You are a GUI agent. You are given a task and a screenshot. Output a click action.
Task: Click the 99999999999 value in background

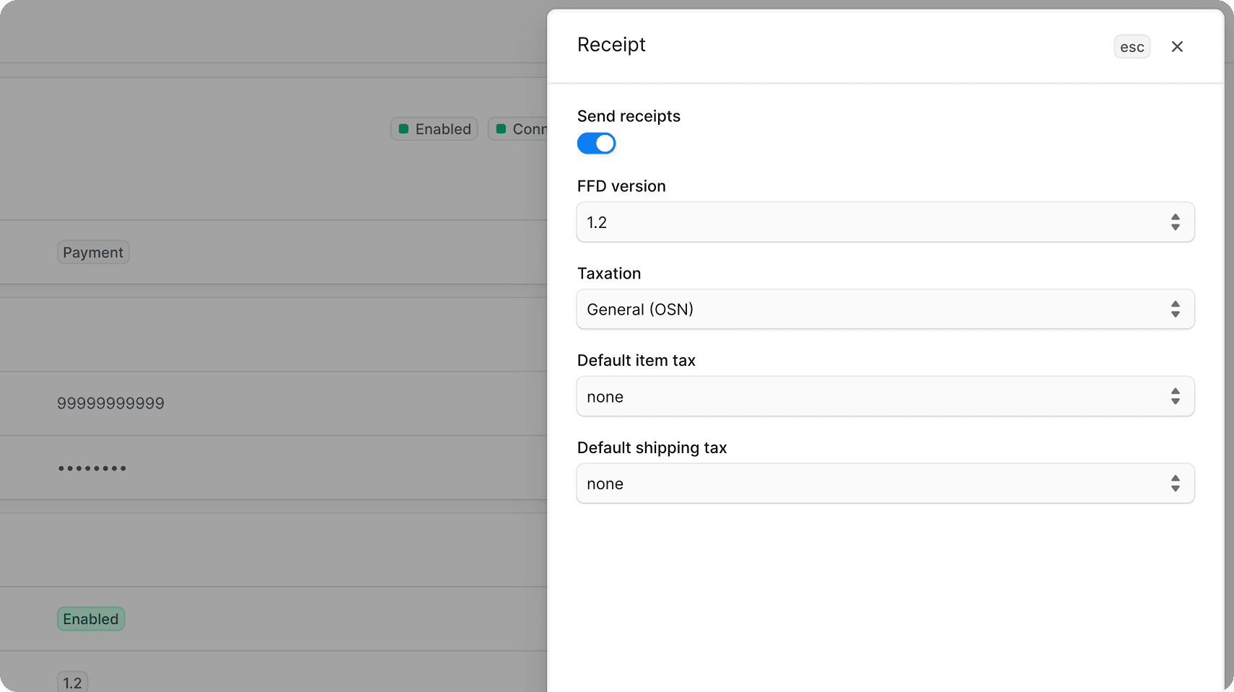click(x=110, y=403)
